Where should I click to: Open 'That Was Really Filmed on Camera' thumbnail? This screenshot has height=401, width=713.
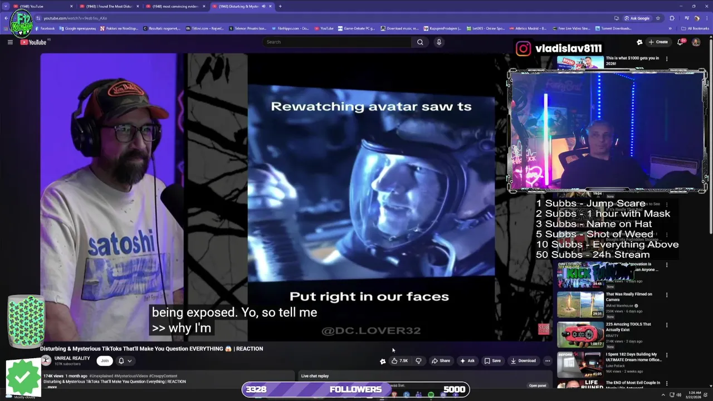[580, 304]
